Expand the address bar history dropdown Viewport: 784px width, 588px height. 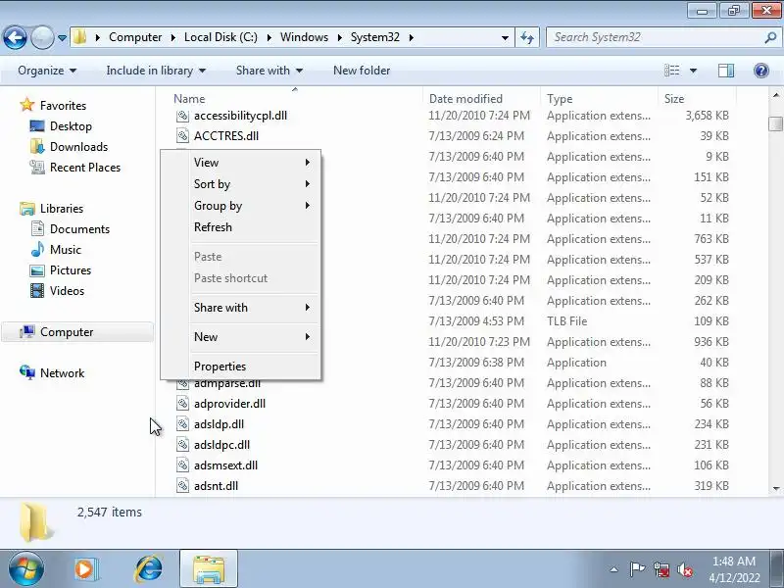tap(505, 37)
